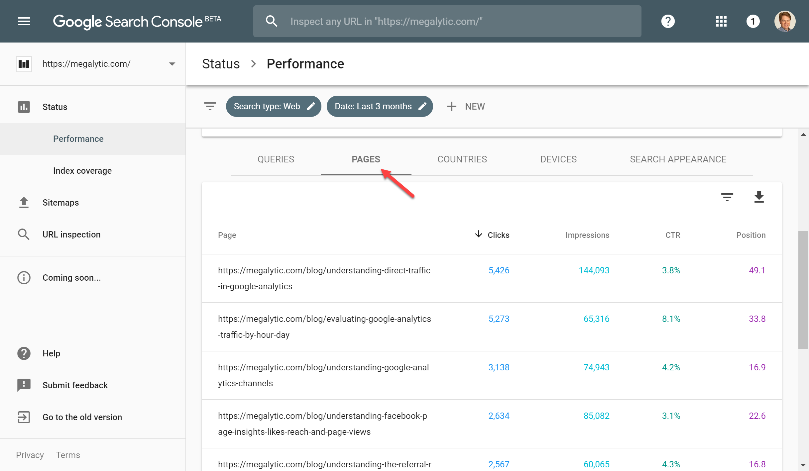809x471 pixels.
Task: Edit the Date: Last 3 months chip
Action: pos(380,106)
